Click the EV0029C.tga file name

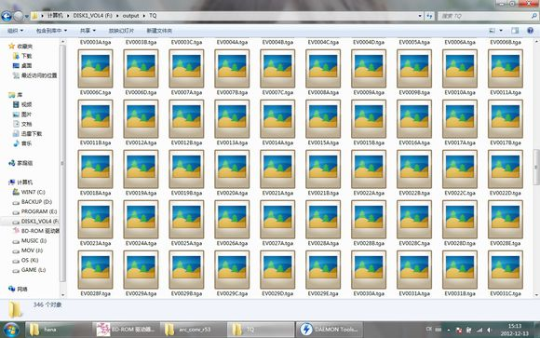(x=232, y=294)
